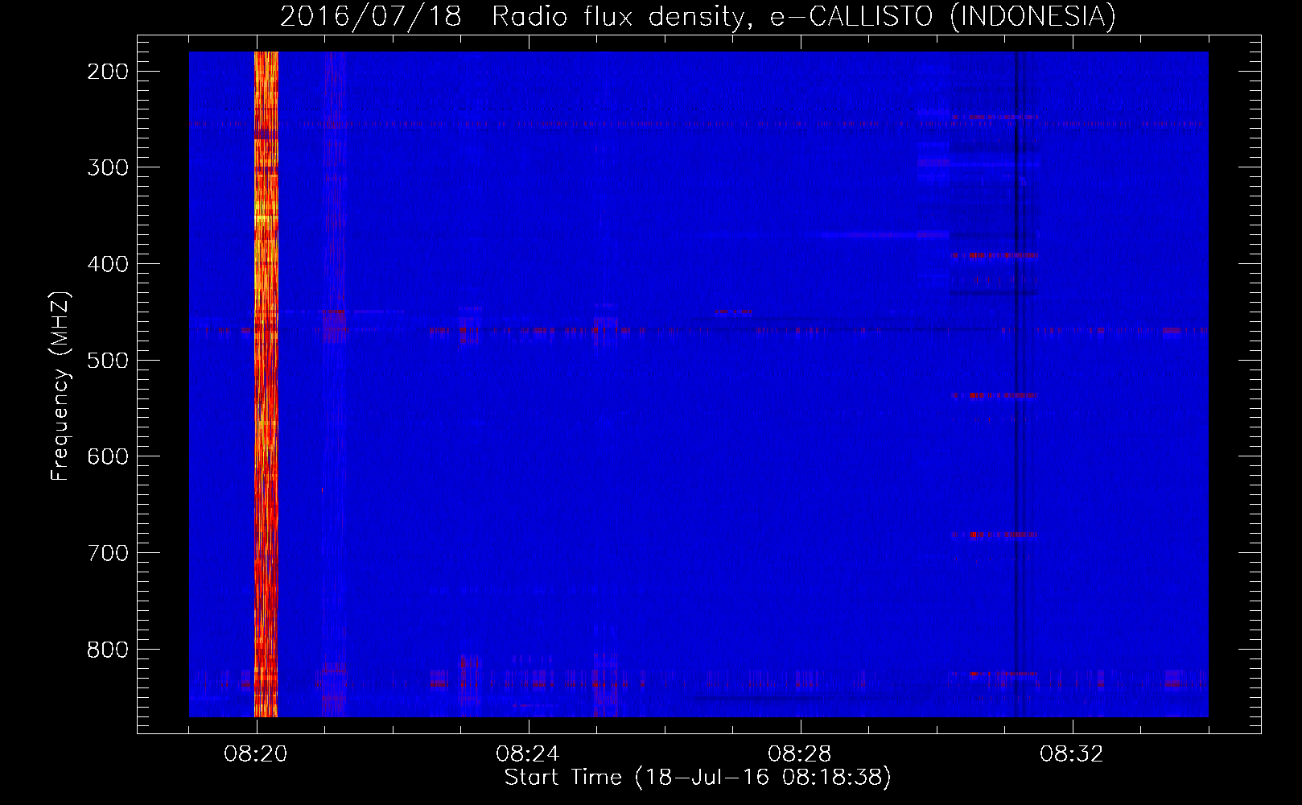Click the 800 frequency tick label

pos(107,649)
